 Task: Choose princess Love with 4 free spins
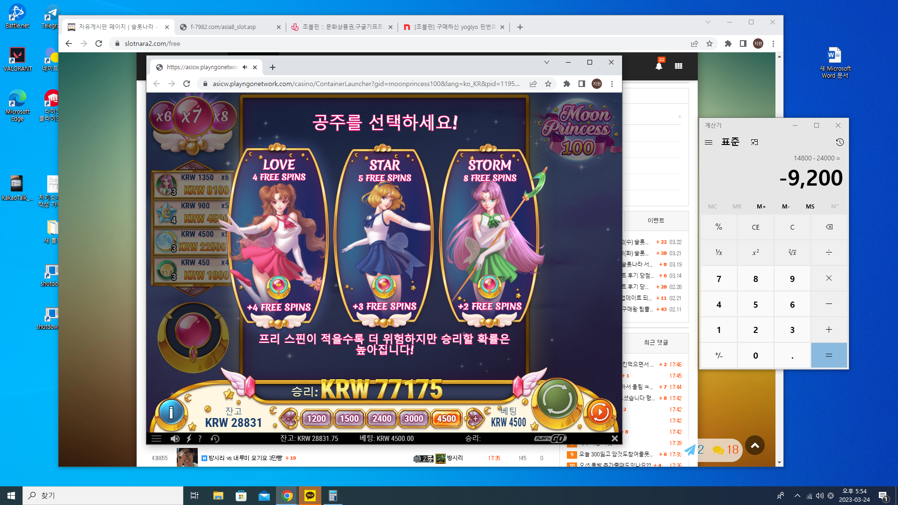[279, 236]
